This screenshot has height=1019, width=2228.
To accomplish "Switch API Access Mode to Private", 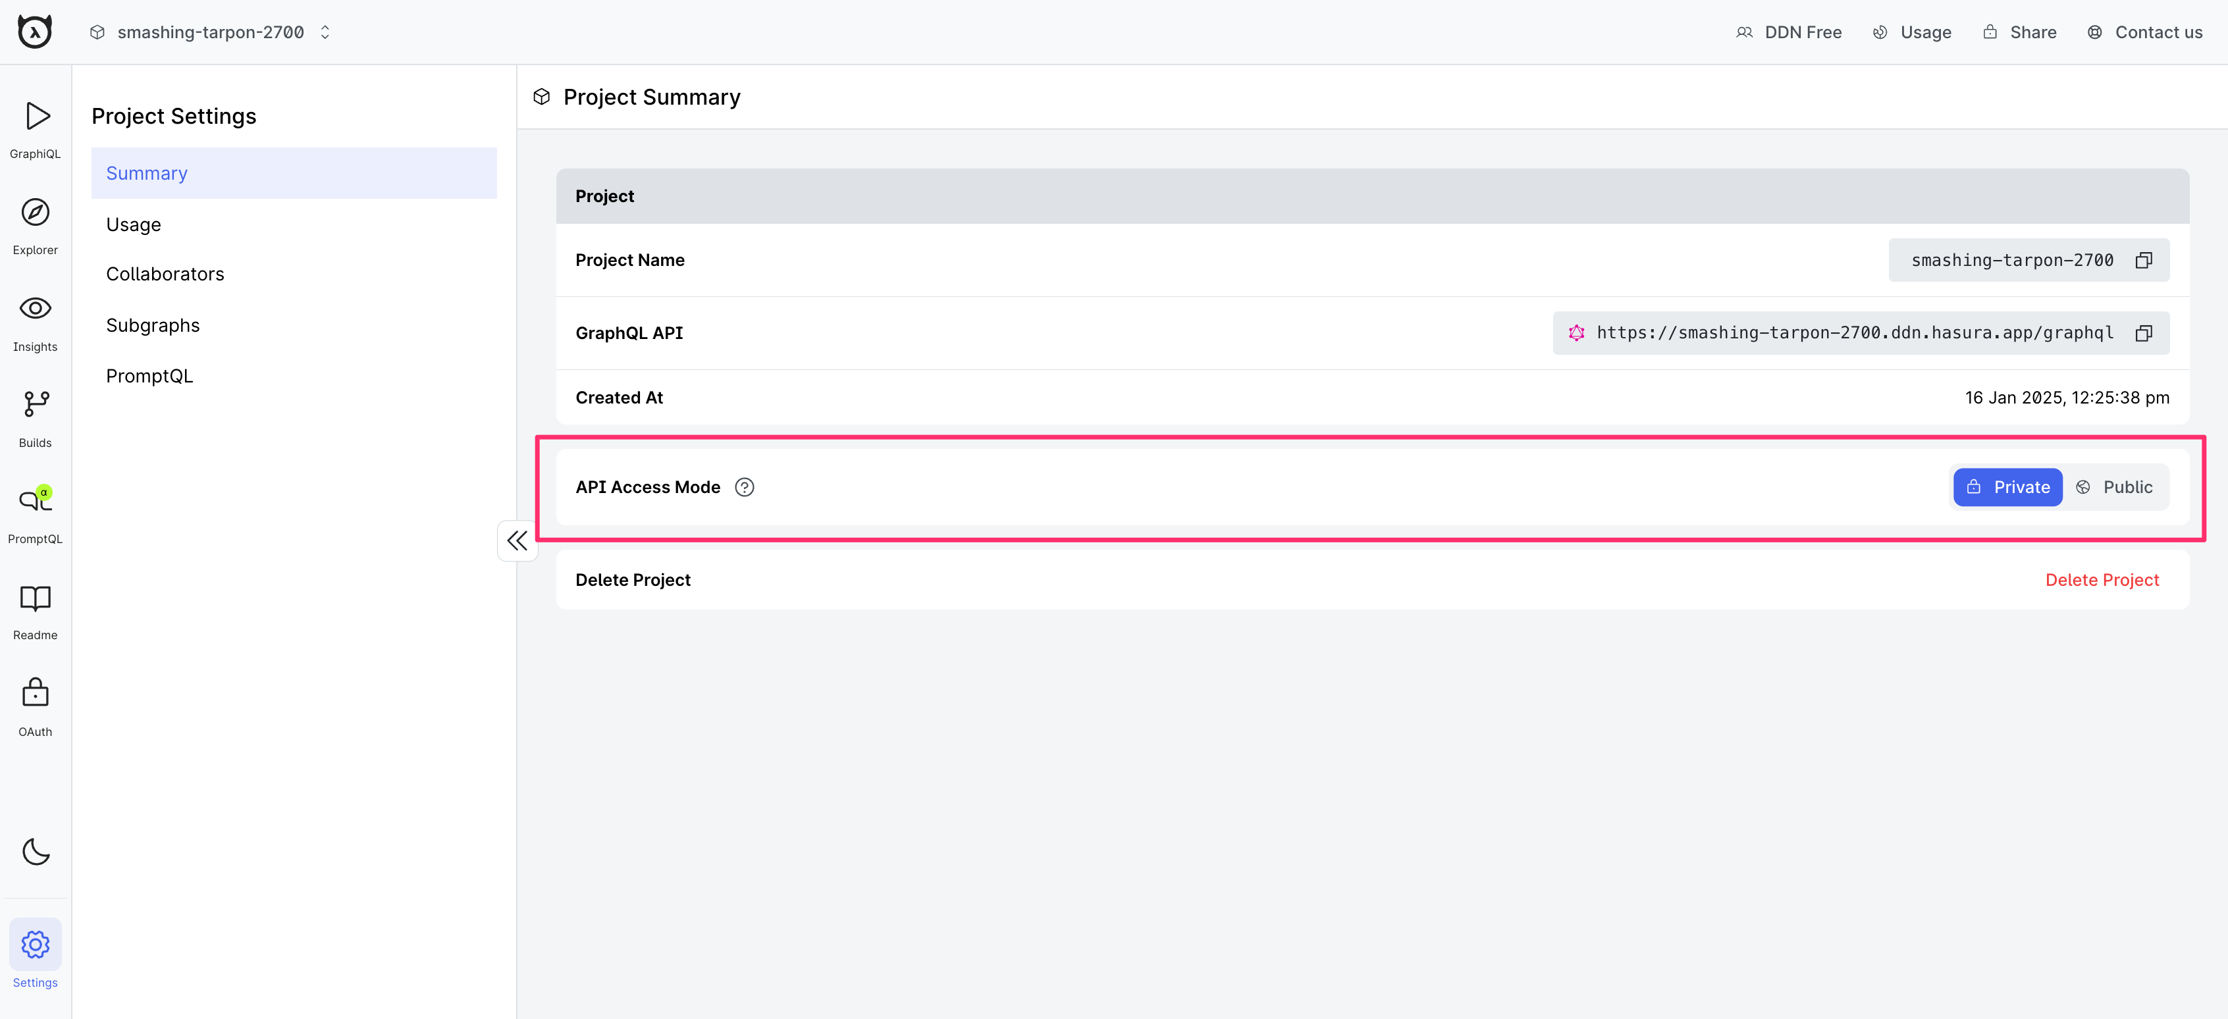I will [2009, 486].
